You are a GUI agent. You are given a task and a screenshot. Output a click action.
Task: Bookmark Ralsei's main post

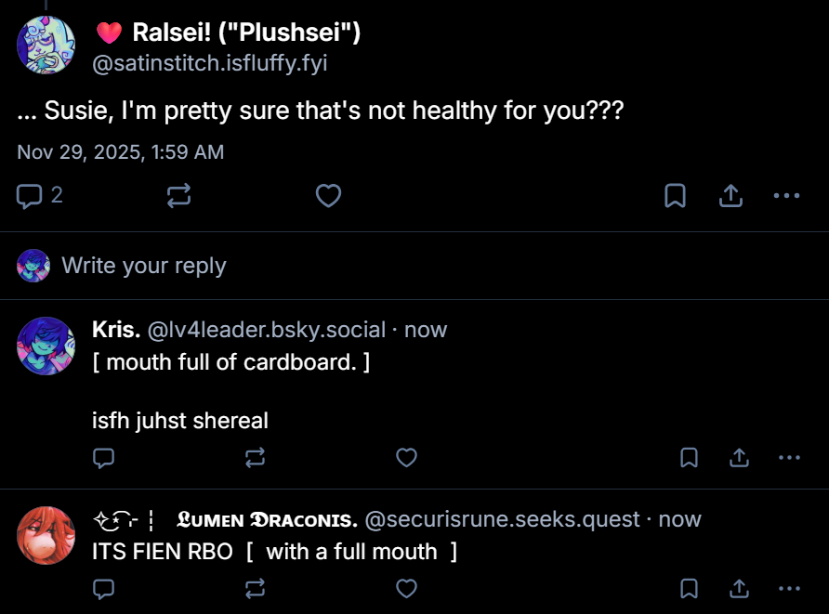point(675,195)
